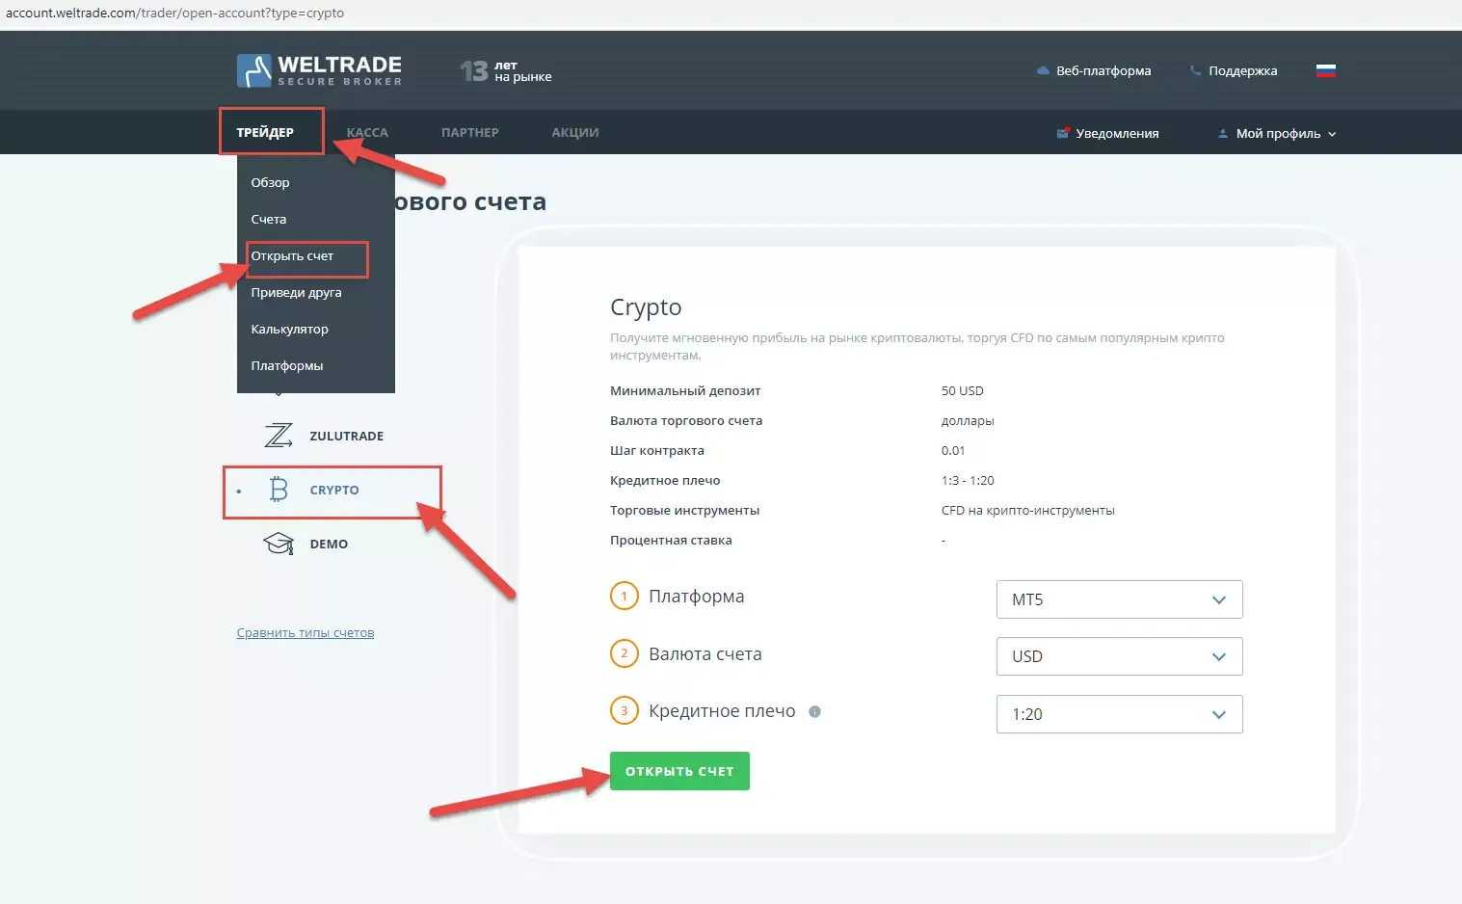The height and width of the screenshot is (904, 1462).
Task: Select the CRYPTO account type
Action: coord(334,490)
